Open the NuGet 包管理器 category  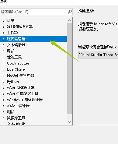coord(21,76)
